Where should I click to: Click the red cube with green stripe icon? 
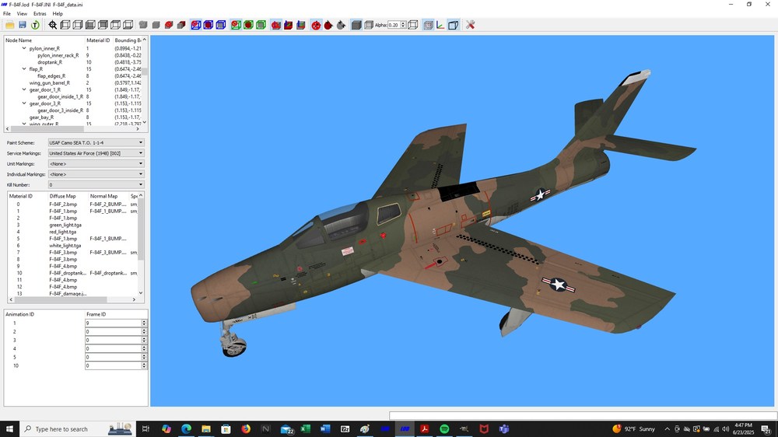click(x=289, y=25)
